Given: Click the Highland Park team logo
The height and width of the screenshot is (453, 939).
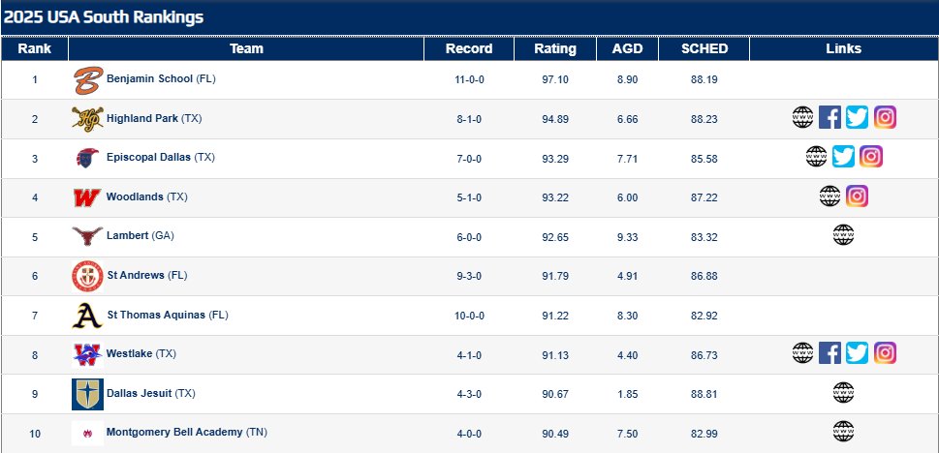Looking at the screenshot, I should [x=87, y=118].
